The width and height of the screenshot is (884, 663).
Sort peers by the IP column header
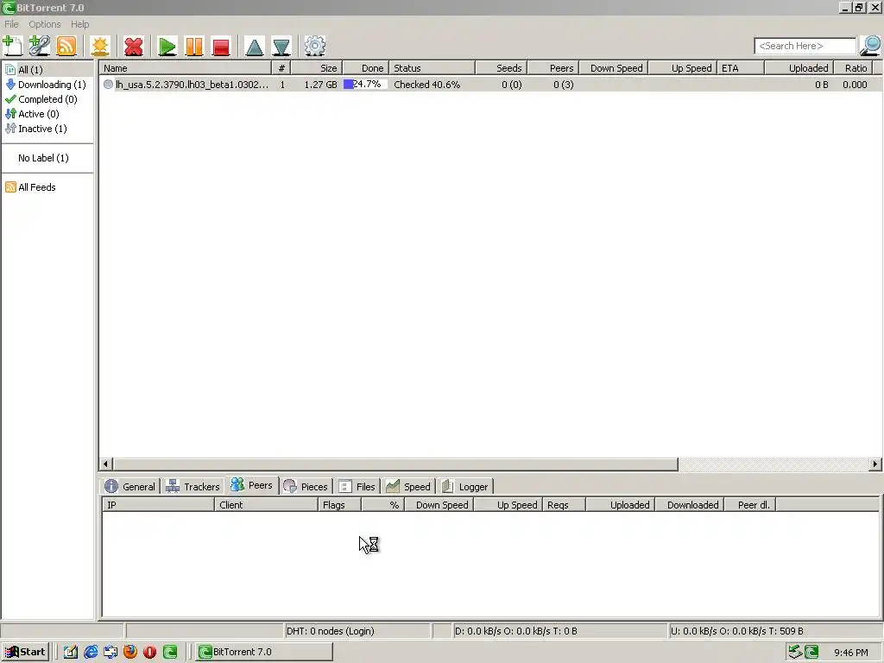159,505
